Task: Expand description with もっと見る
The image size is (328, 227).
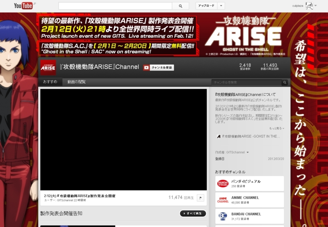Action: (x=277, y=128)
